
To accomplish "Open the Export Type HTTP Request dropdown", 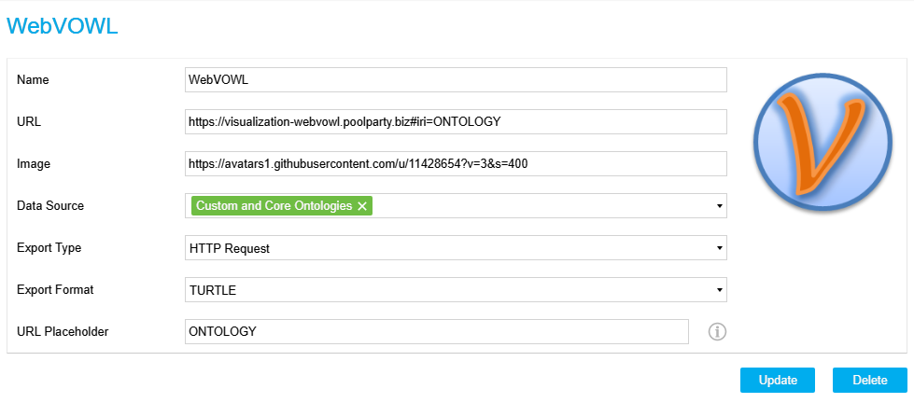I will (456, 248).
